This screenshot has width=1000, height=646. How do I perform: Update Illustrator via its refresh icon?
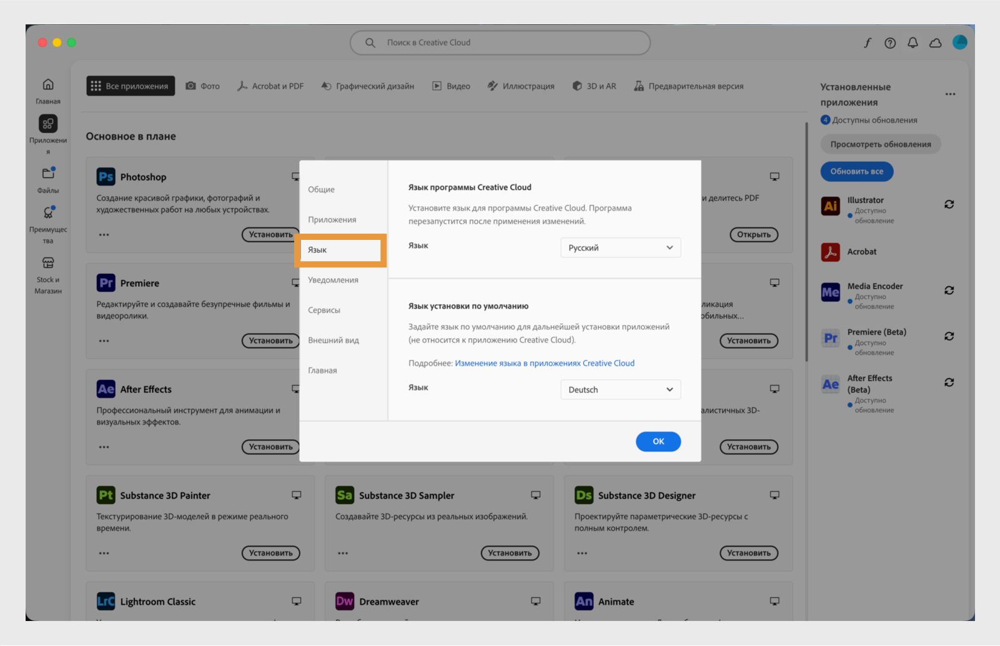(x=949, y=204)
